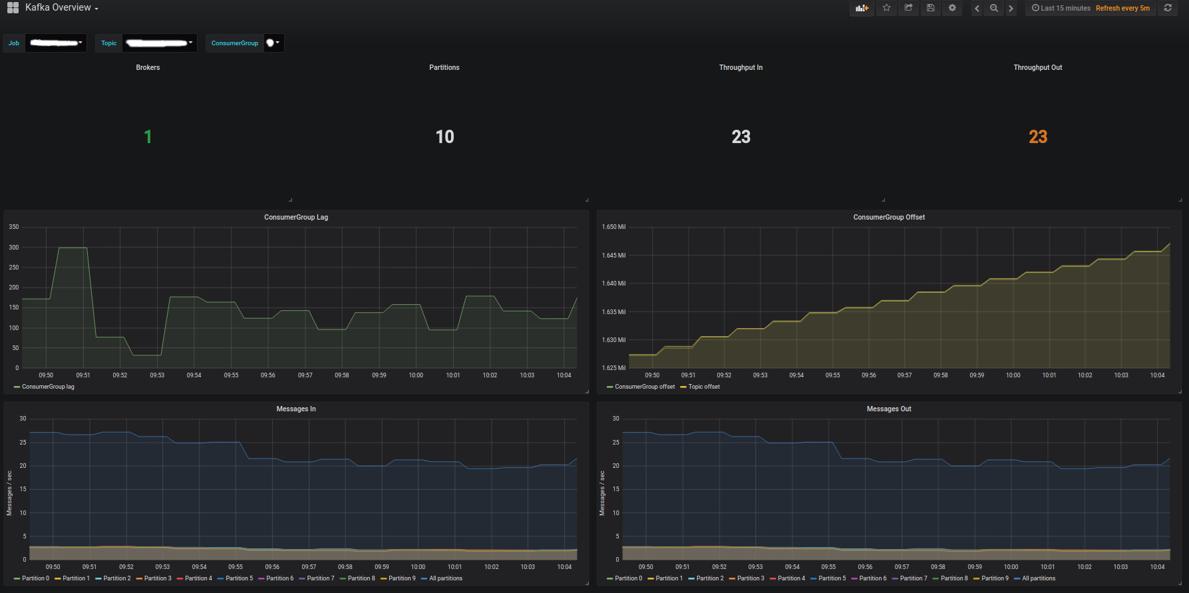
Task: Click the Partition 0 color line in Messages Out legend
Action: tap(610, 578)
